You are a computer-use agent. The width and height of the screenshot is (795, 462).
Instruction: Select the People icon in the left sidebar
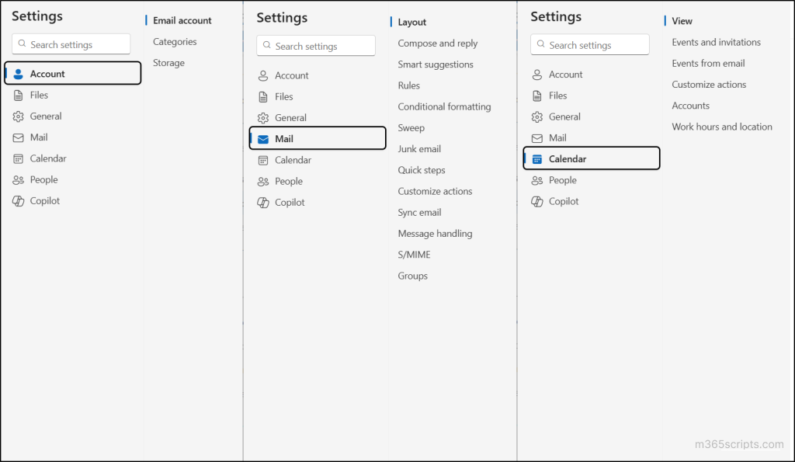(x=17, y=179)
